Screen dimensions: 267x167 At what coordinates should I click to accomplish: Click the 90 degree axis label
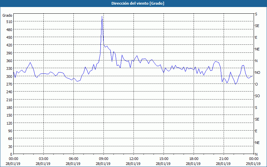[x=10, y=131]
